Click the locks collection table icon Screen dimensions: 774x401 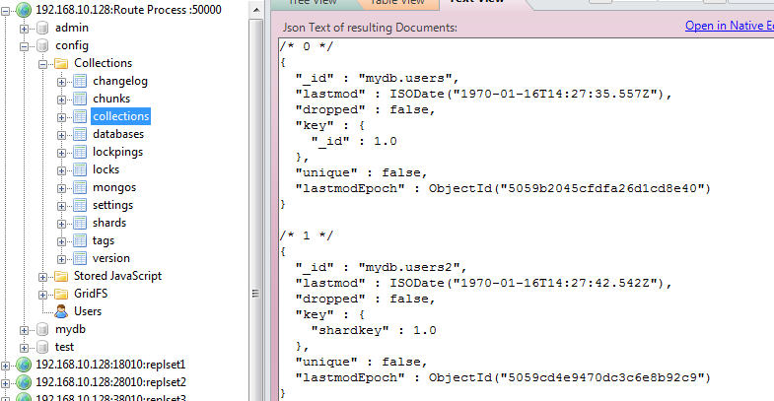point(80,169)
